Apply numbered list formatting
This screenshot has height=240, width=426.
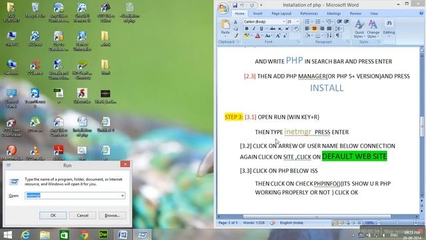(x=318, y=21)
